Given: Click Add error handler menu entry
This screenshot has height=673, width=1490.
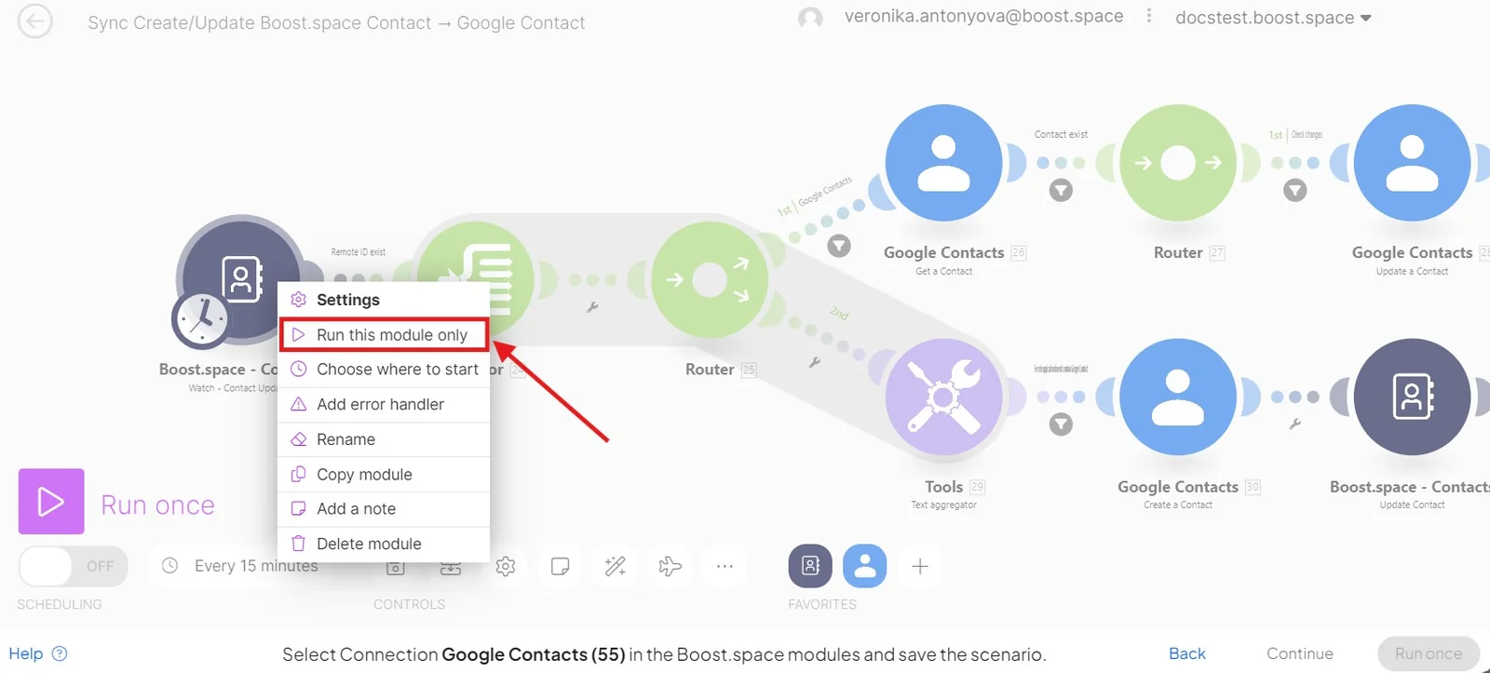Looking at the screenshot, I should pyautogui.click(x=384, y=404).
